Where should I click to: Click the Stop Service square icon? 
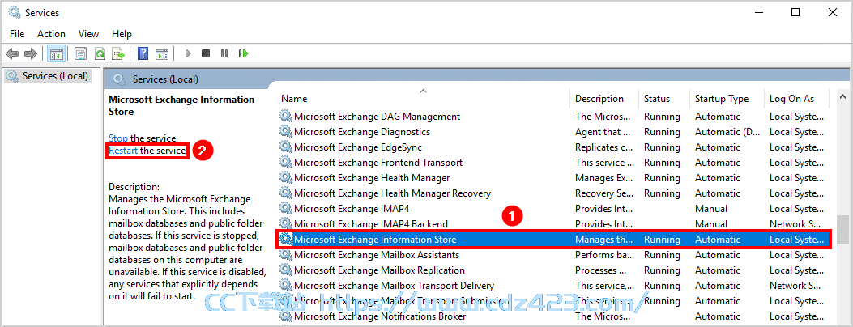(x=206, y=53)
